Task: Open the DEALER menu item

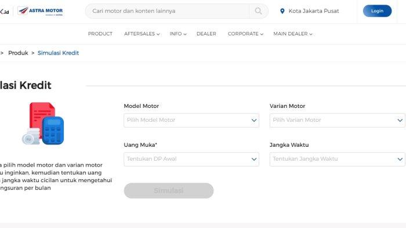Action: (x=206, y=34)
